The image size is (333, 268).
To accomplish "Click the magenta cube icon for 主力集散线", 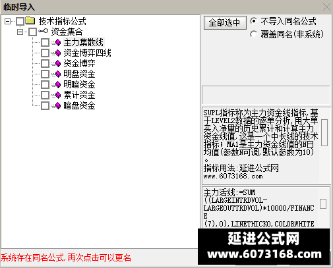I will (58, 42).
